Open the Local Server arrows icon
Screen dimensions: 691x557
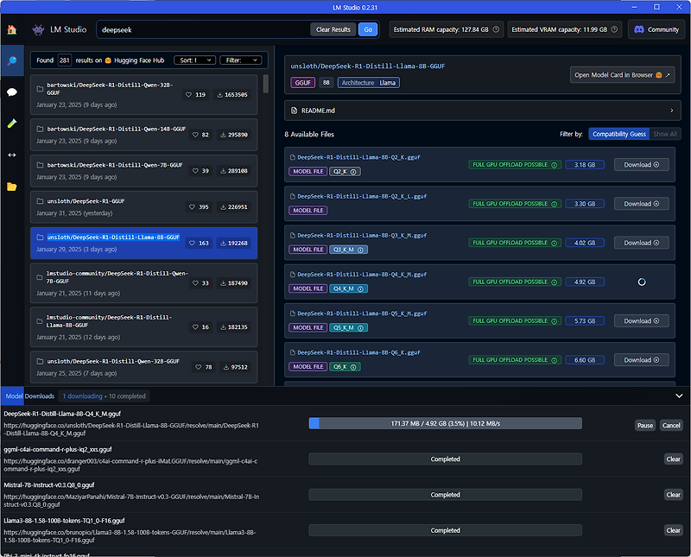tap(12, 155)
